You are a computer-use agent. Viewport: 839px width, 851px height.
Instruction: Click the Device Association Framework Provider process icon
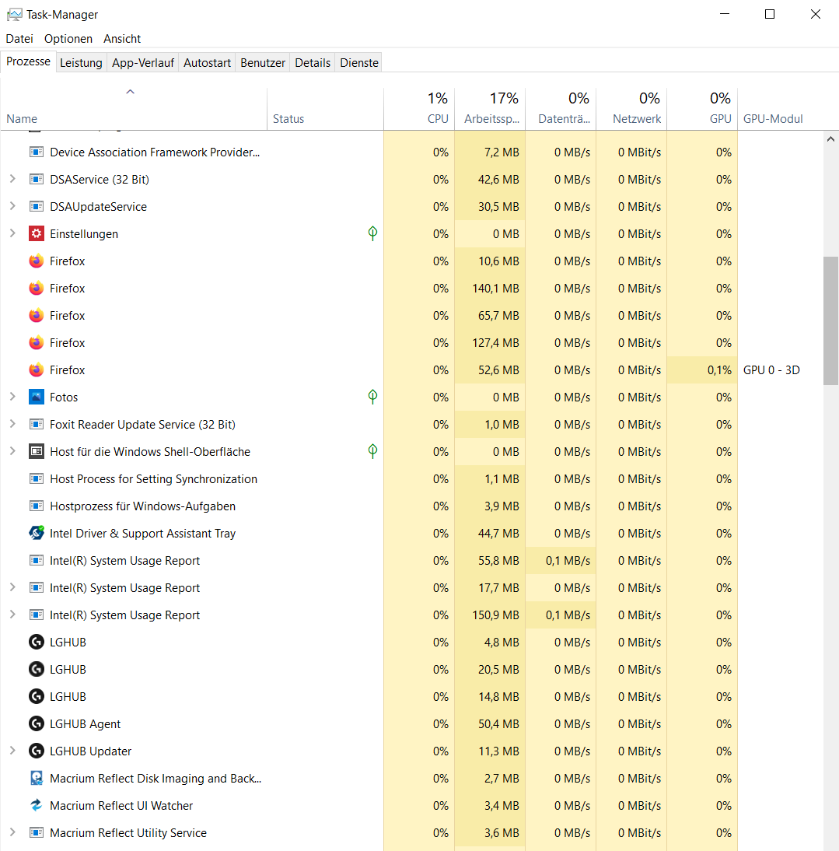(x=37, y=152)
